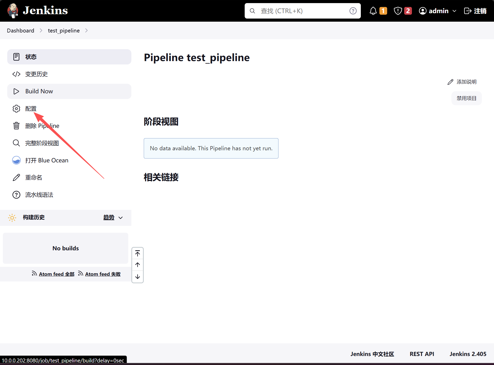Open notifications bell icon
The image size is (494, 365).
pyautogui.click(x=373, y=11)
